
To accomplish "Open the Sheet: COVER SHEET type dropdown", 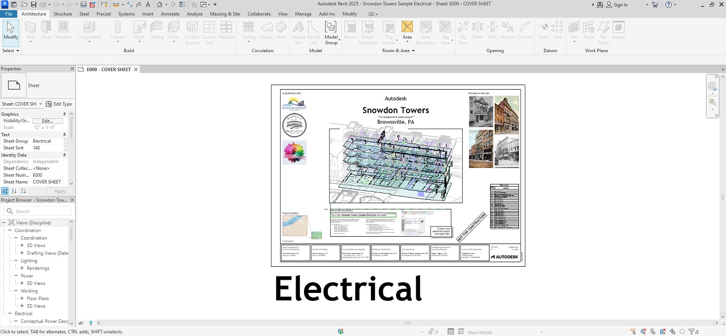I will click(x=41, y=104).
